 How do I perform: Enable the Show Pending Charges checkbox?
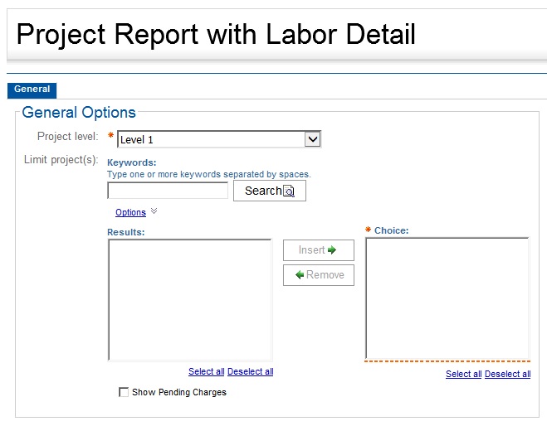click(124, 392)
